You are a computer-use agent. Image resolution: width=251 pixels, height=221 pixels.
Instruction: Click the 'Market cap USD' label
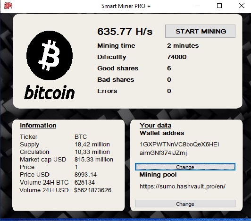coord(43,160)
